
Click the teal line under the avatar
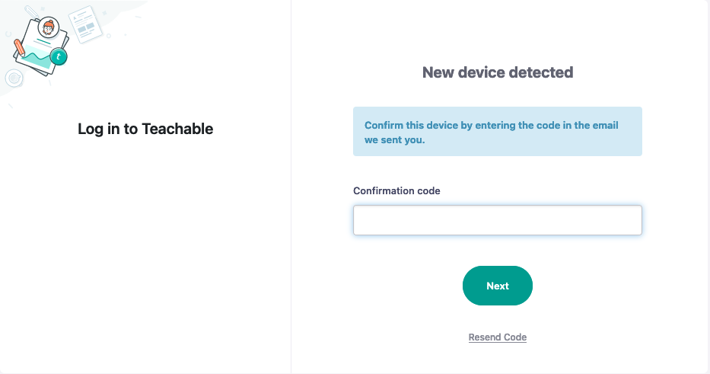pyautogui.click(x=43, y=41)
